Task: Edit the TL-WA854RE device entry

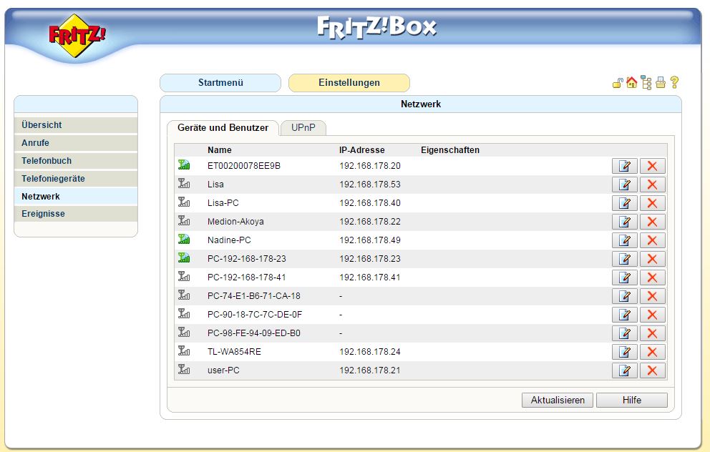Action: (624, 352)
